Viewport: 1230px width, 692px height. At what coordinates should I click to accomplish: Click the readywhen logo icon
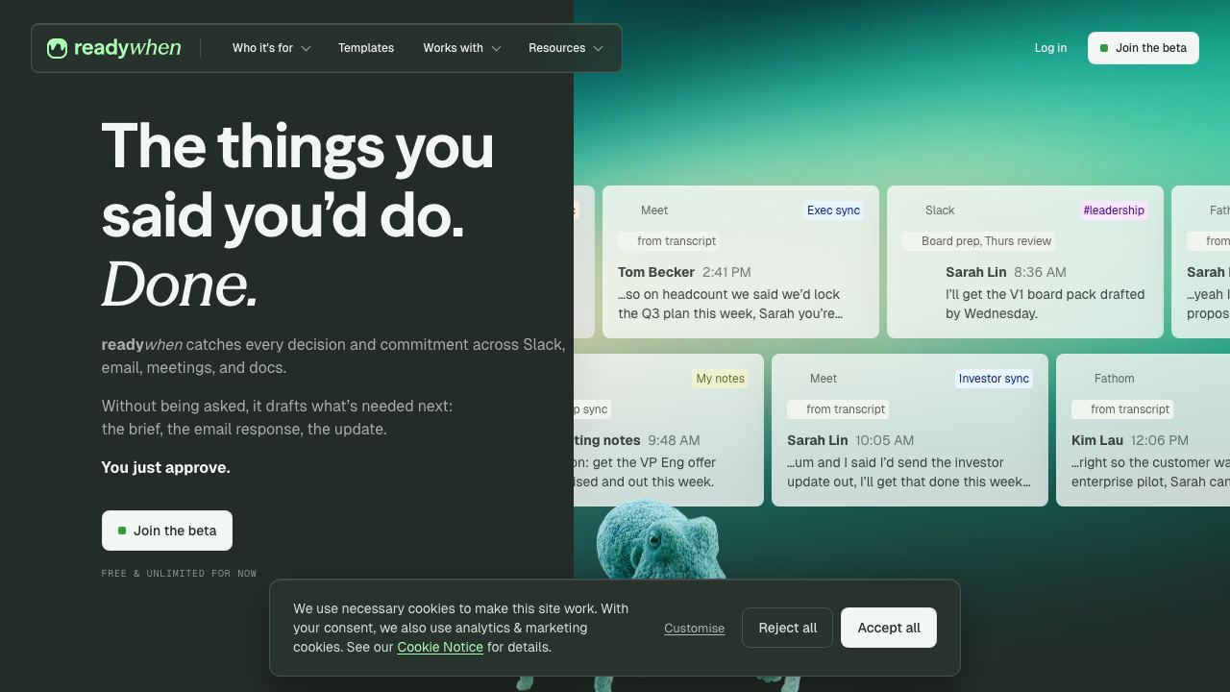57,48
